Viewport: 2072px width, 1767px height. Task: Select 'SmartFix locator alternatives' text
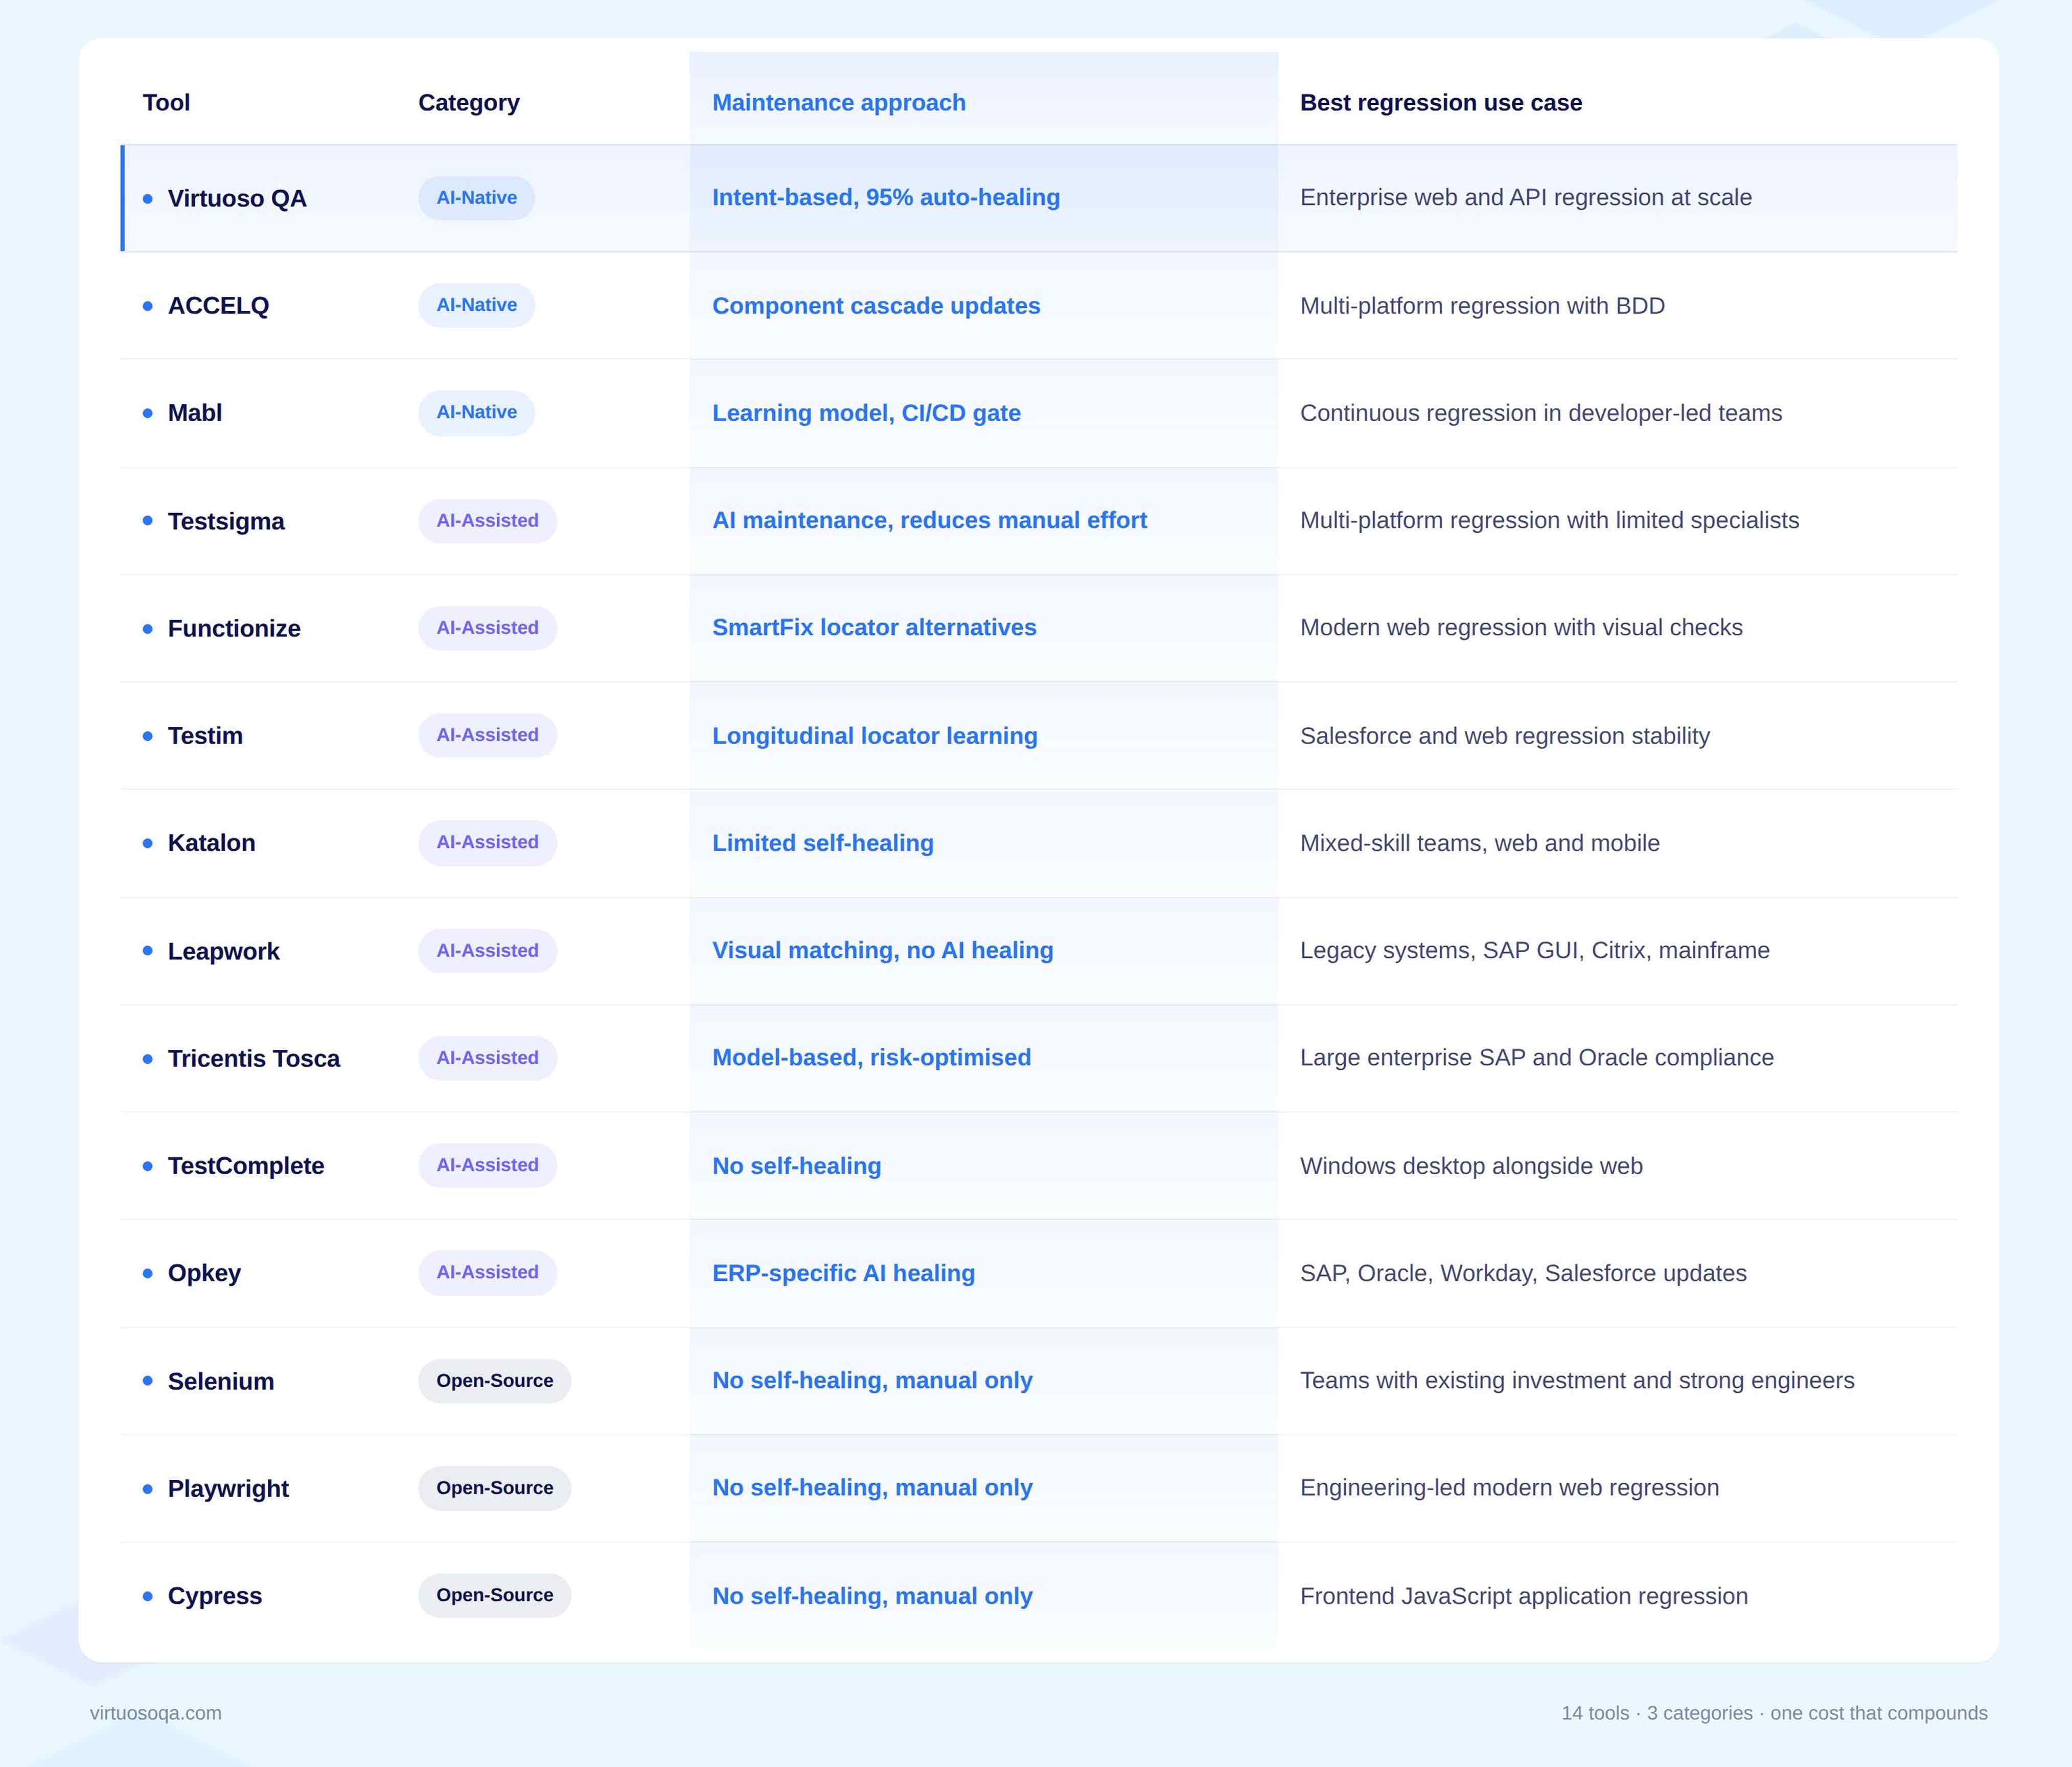[874, 628]
